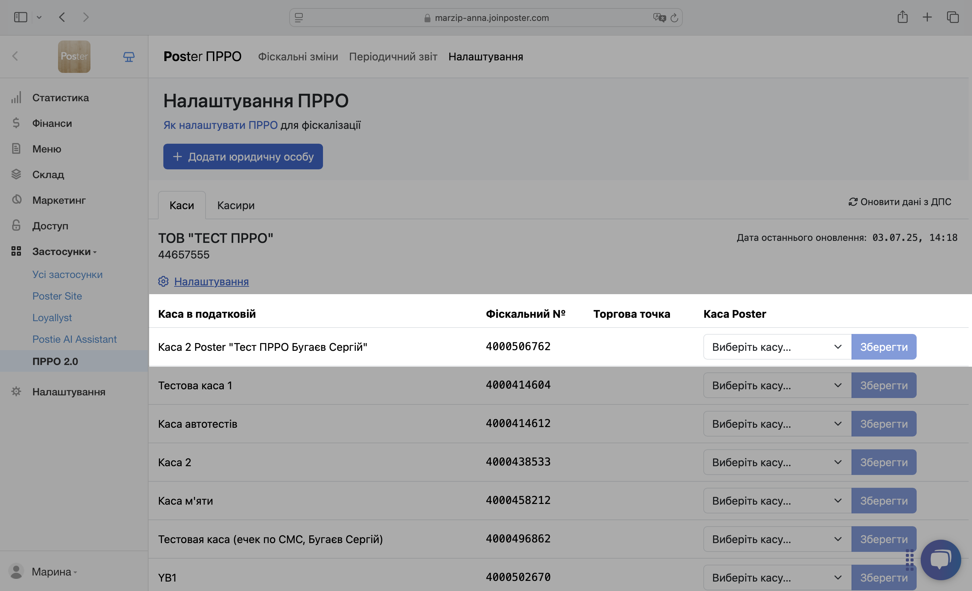Screen dimensions: 972x591
Task: Go back with Safari back arrow
Action: tap(62, 17)
